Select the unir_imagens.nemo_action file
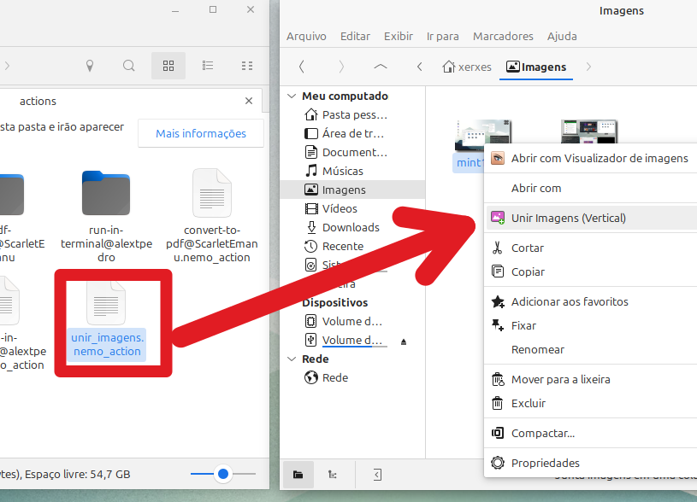This screenshot has width=697, height=502. point(107,322)
